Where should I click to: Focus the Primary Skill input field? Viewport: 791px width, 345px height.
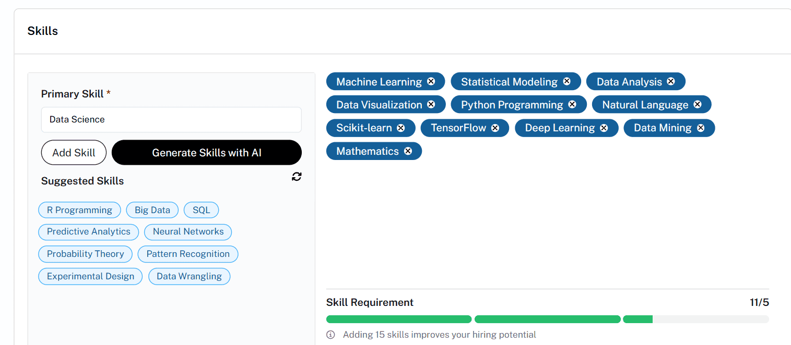(171, 119)
